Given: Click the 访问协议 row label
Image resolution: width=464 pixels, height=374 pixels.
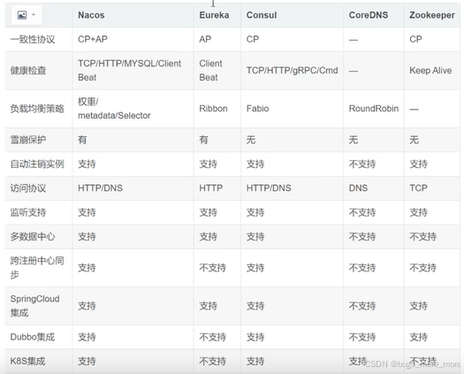Looking at the screenshot, I should [28, 188].
